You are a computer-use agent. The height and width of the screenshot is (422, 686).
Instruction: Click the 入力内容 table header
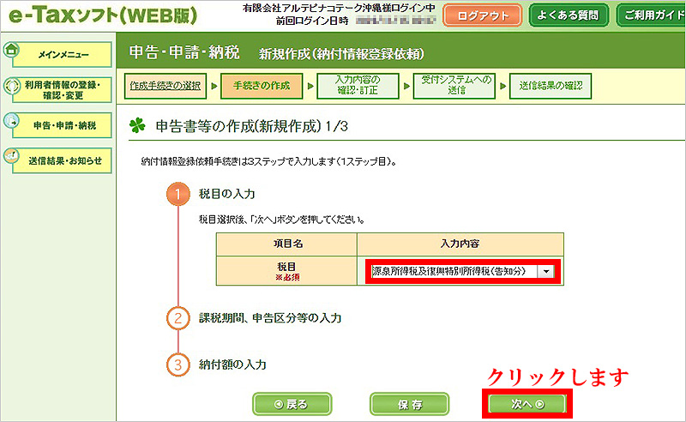460,244
